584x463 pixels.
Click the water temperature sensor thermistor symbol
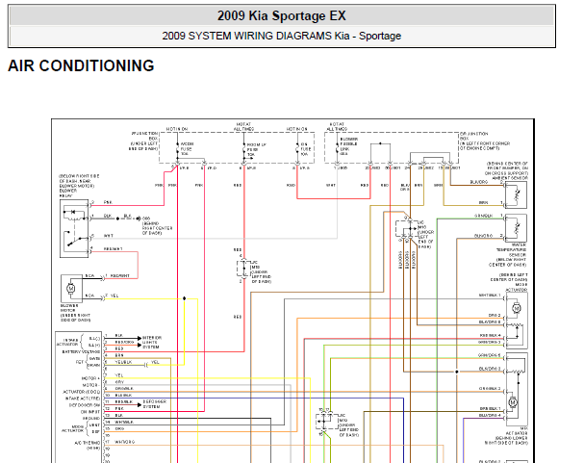click(517, 227)
